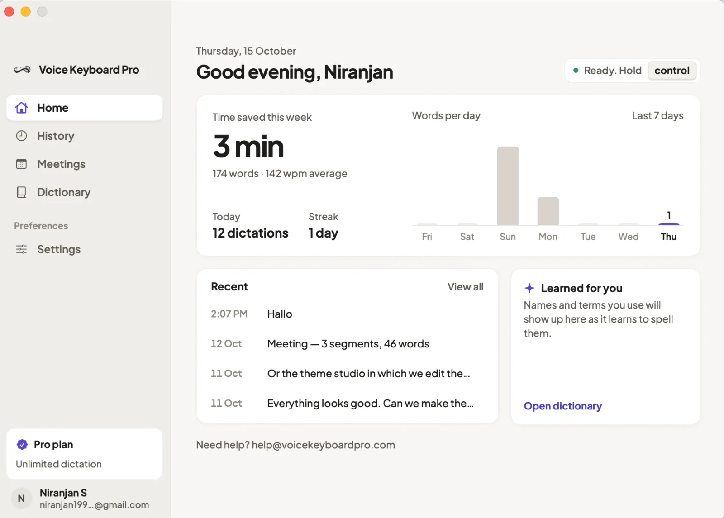Open the Pro plan card
This screenshot has height=518, width=724.
[84, 454]
